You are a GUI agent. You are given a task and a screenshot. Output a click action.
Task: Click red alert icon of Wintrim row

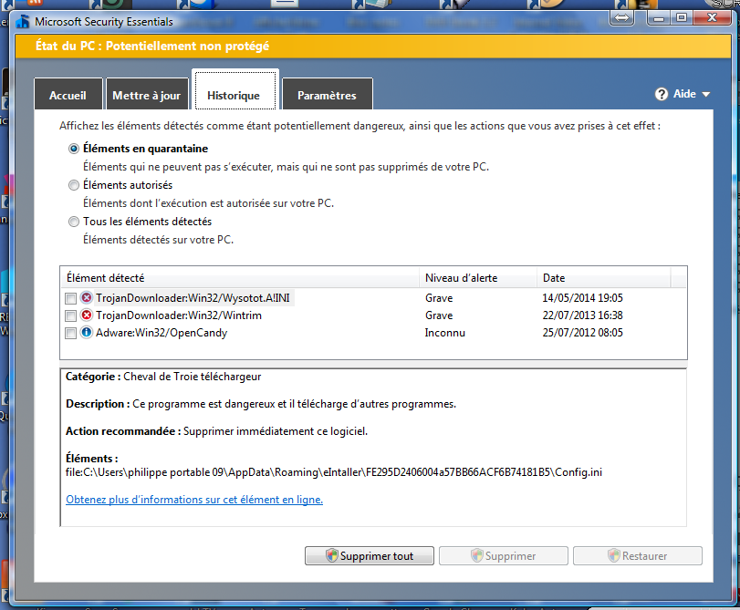87,315
